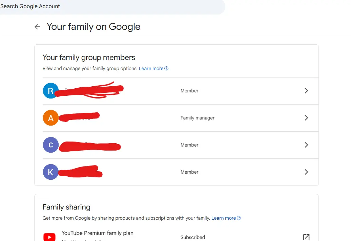Click the purple C member avatar
The width and height of the screenshot is (351, 241).
51,145
